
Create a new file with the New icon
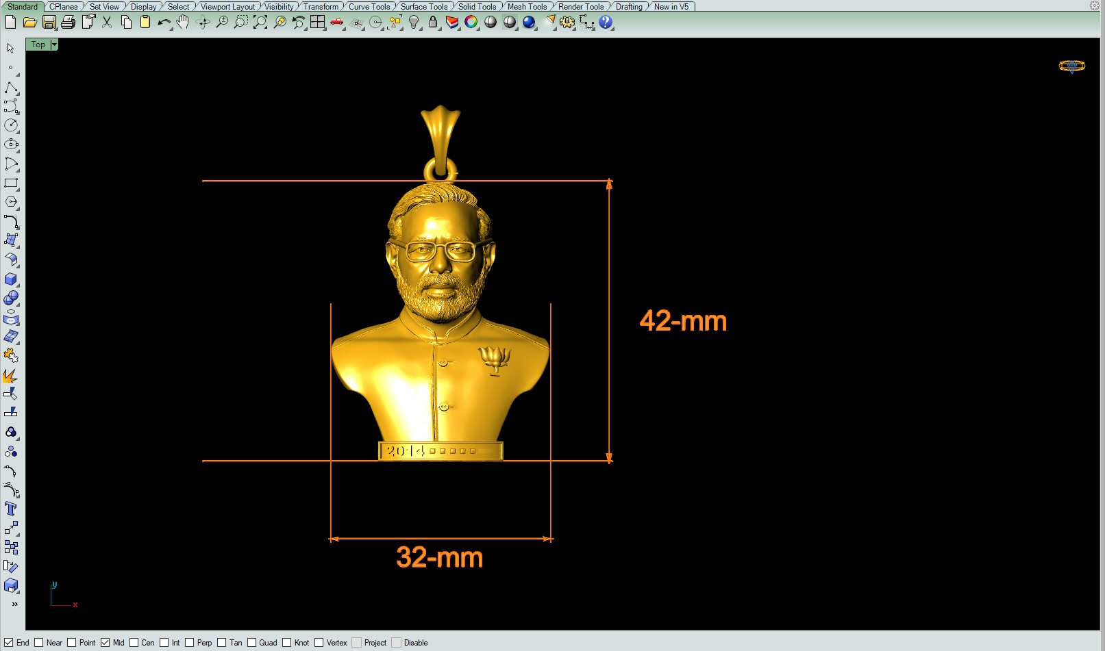click(x=10, y=22)
